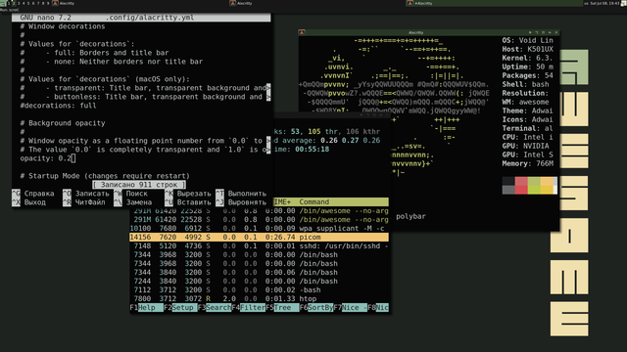This screenshot has width=627, height=352.
Task: Click the red swatch in neofetch color palette
Action: coord(521,186)
